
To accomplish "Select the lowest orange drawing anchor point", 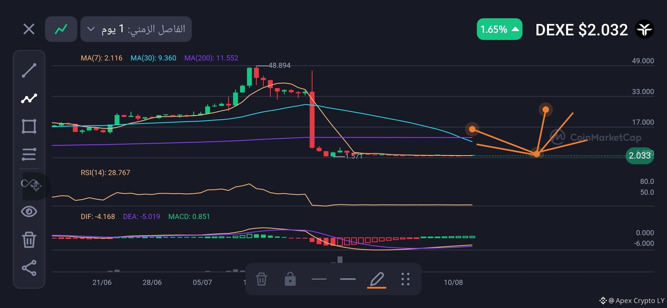I will click(537, 154).
